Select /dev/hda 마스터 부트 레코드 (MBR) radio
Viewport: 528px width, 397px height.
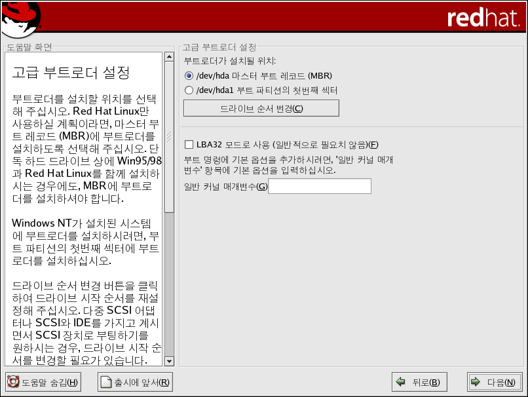coord(189,75)
